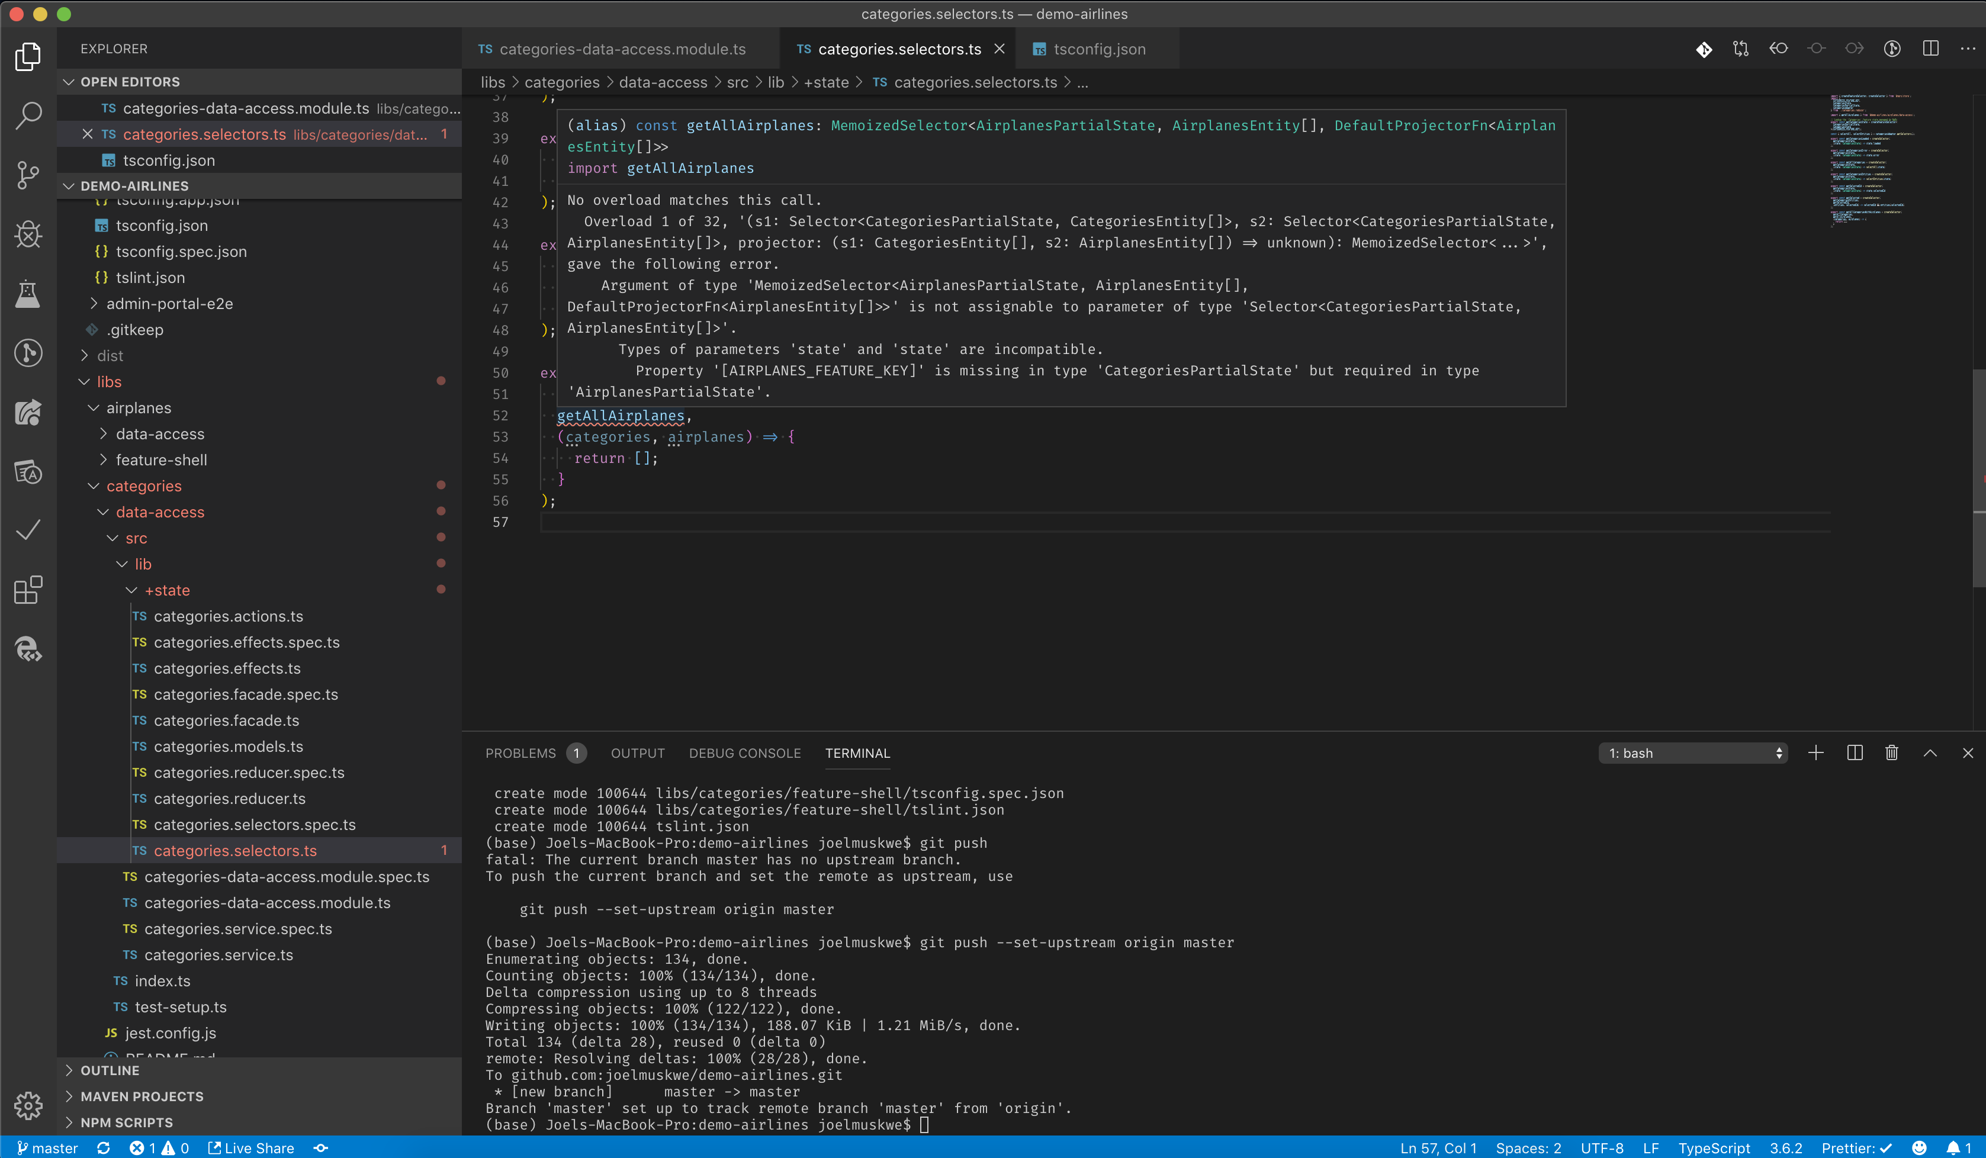
Task: Click the Live Share status bar button
Action: [x=250, y=1148]
